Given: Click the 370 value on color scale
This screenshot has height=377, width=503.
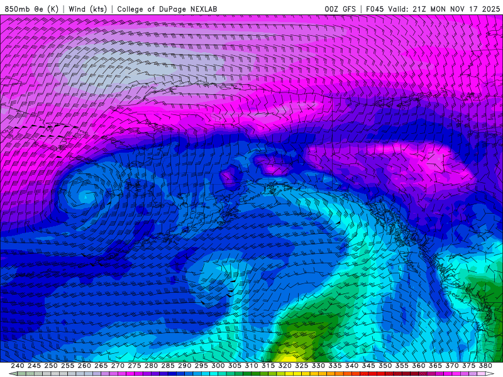Looking at the screenshot, I should click(x=451, y=366).
